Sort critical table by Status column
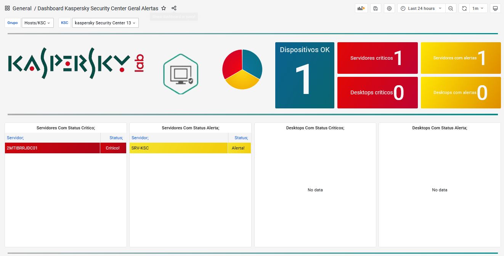 pyautogui.click(x=113, y=138)
